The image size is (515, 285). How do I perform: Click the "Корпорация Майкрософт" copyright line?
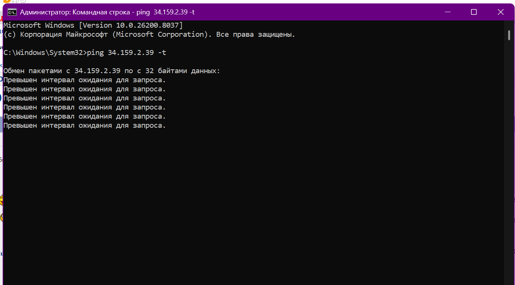point(149,34)
